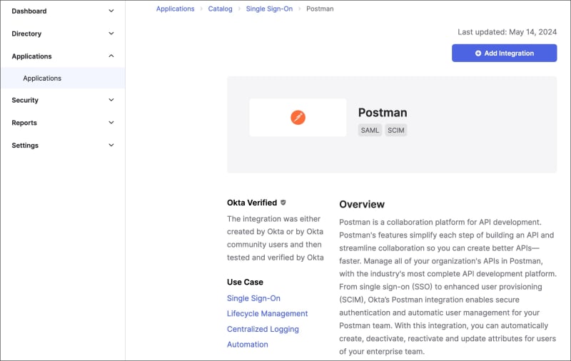Image resolution: width=571 pixels, height=361 pixels.
Task: Open the Reports menu section
Action: point(24,123)
